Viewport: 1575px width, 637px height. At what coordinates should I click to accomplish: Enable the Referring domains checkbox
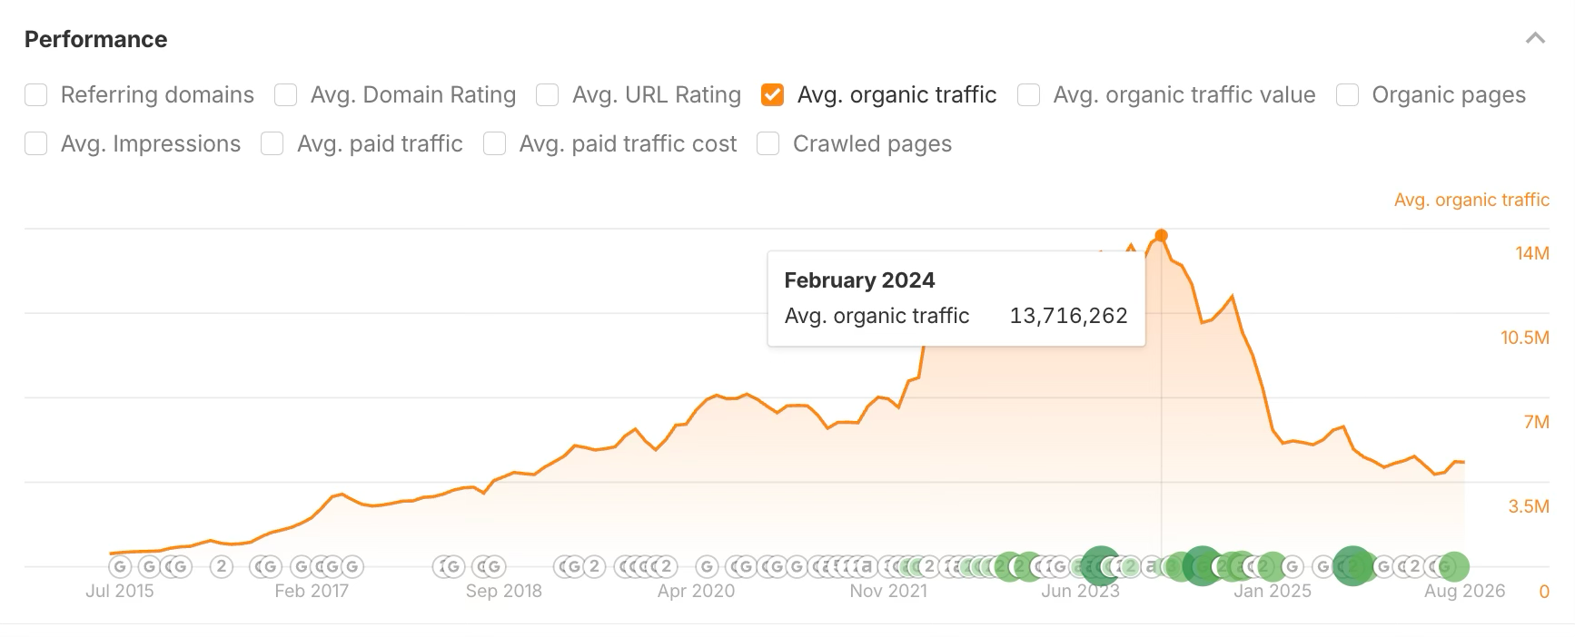point(36,95)
